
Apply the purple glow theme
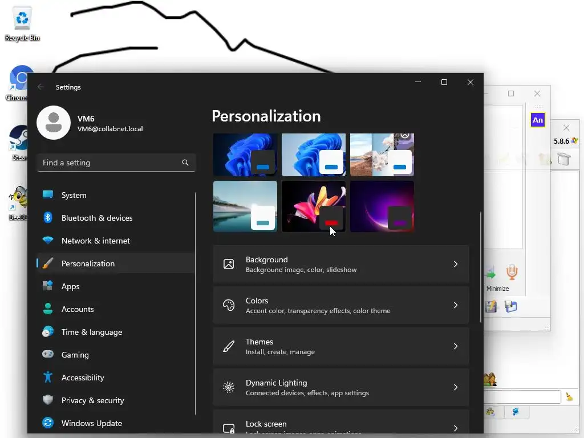tap(382, 206)
